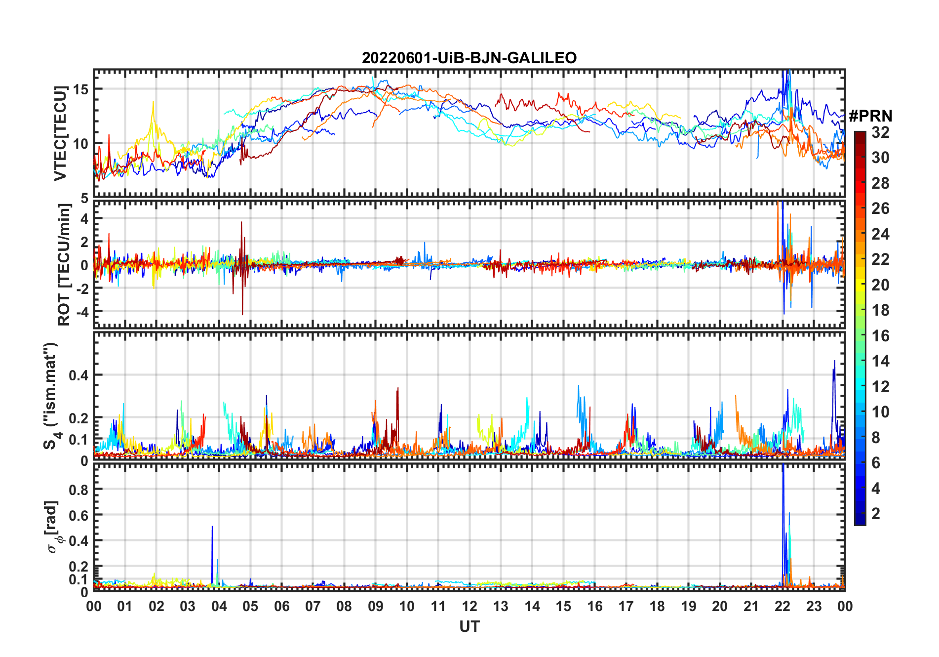Click UT axis tick label 09
The height and width of the screenshot is (657, 939).
pyautogui.click(x=375, y=606)
